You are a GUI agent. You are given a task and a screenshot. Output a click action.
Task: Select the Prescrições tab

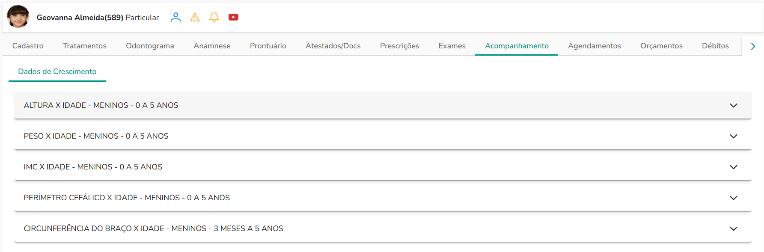399,46
